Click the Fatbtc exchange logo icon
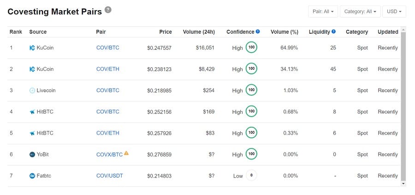The width and height of the screenshot is (415, 195). pyautogui.click(x=32, y=176)
